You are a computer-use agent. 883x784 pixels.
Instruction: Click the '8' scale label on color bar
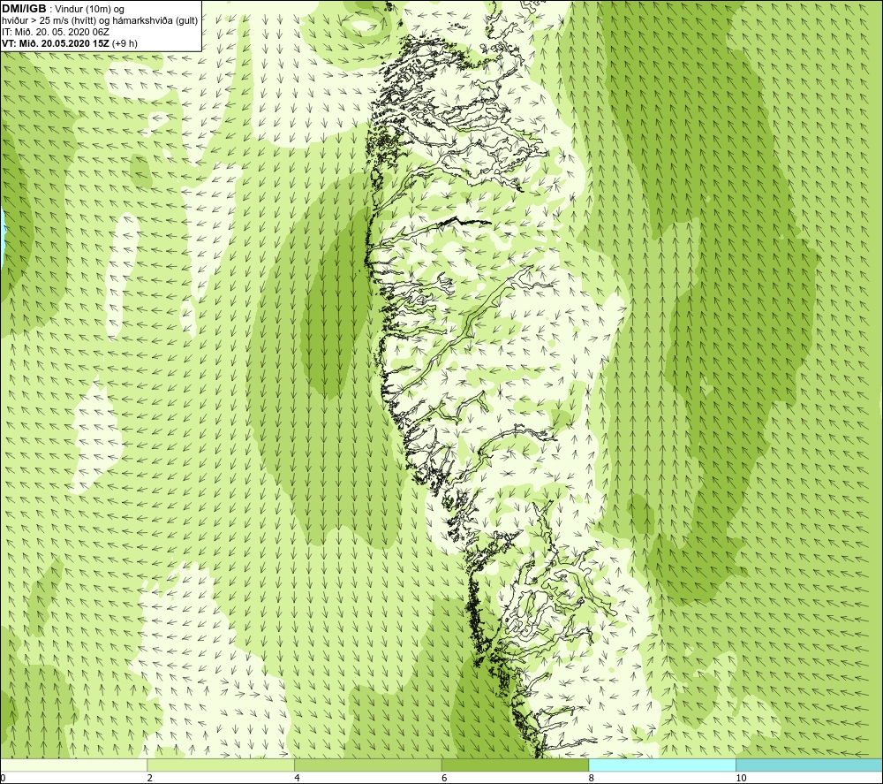pos(592,779)
